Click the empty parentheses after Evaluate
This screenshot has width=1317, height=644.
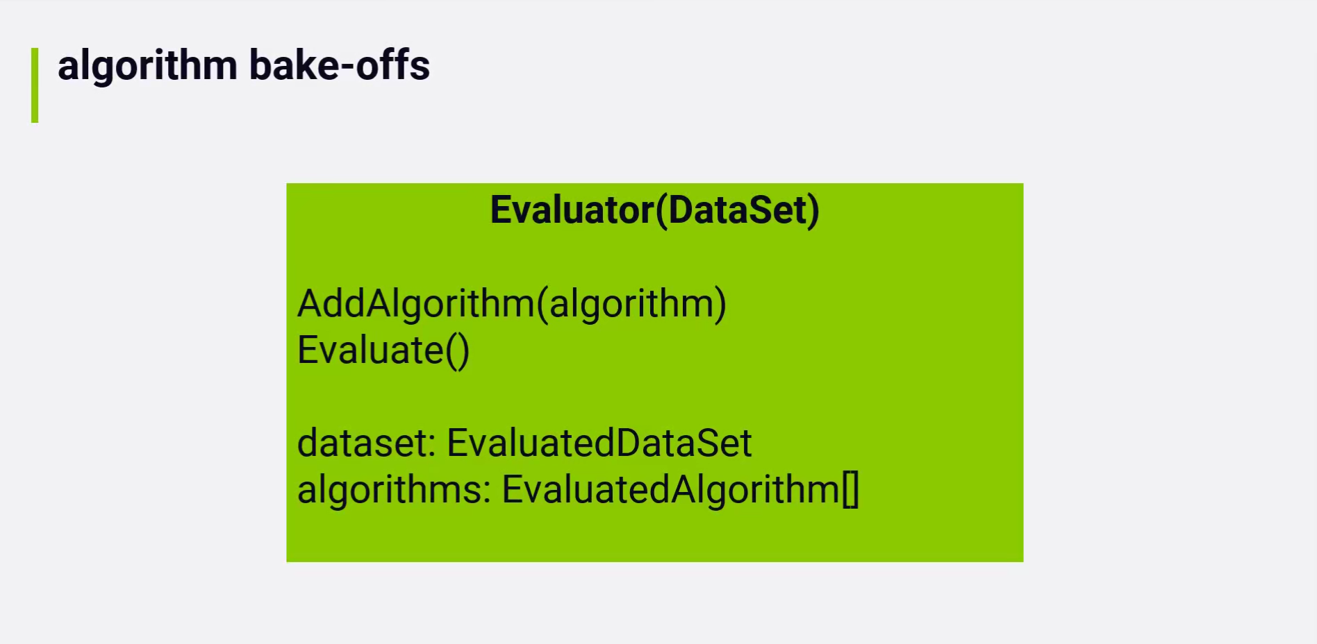458,350
